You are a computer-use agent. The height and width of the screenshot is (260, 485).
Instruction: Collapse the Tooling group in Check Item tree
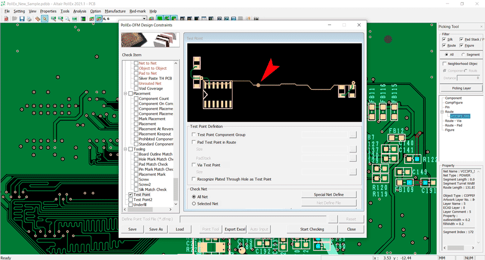click(126, 149)
